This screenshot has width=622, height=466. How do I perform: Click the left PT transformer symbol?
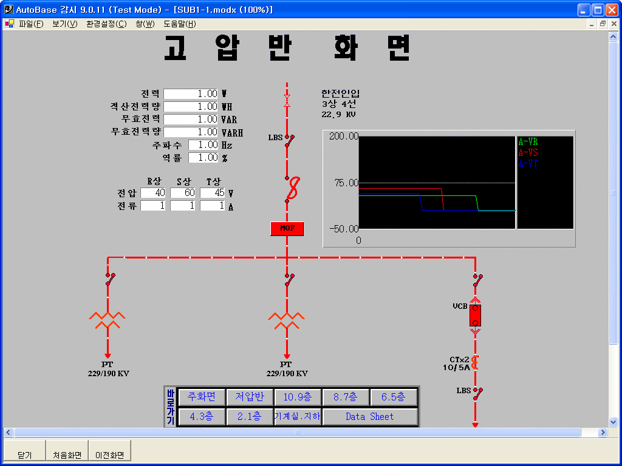click(x=108, y=320)
